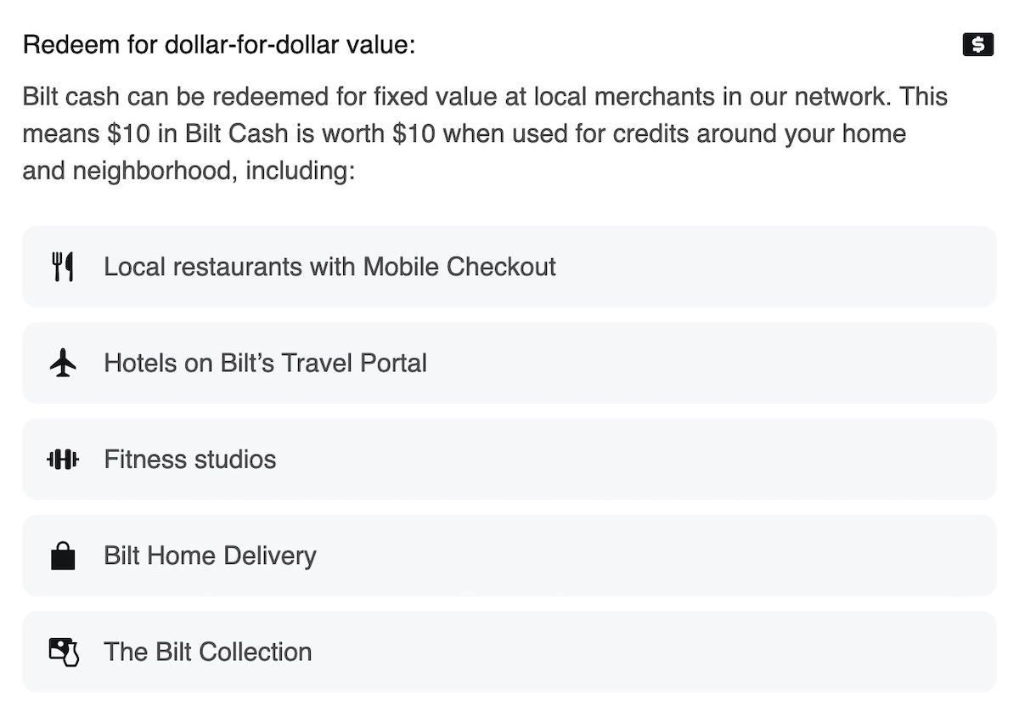Select Hotels on Bilt's Travel Portal text
The width and height of the screenshot is (1019, 717).
[265, 364]
